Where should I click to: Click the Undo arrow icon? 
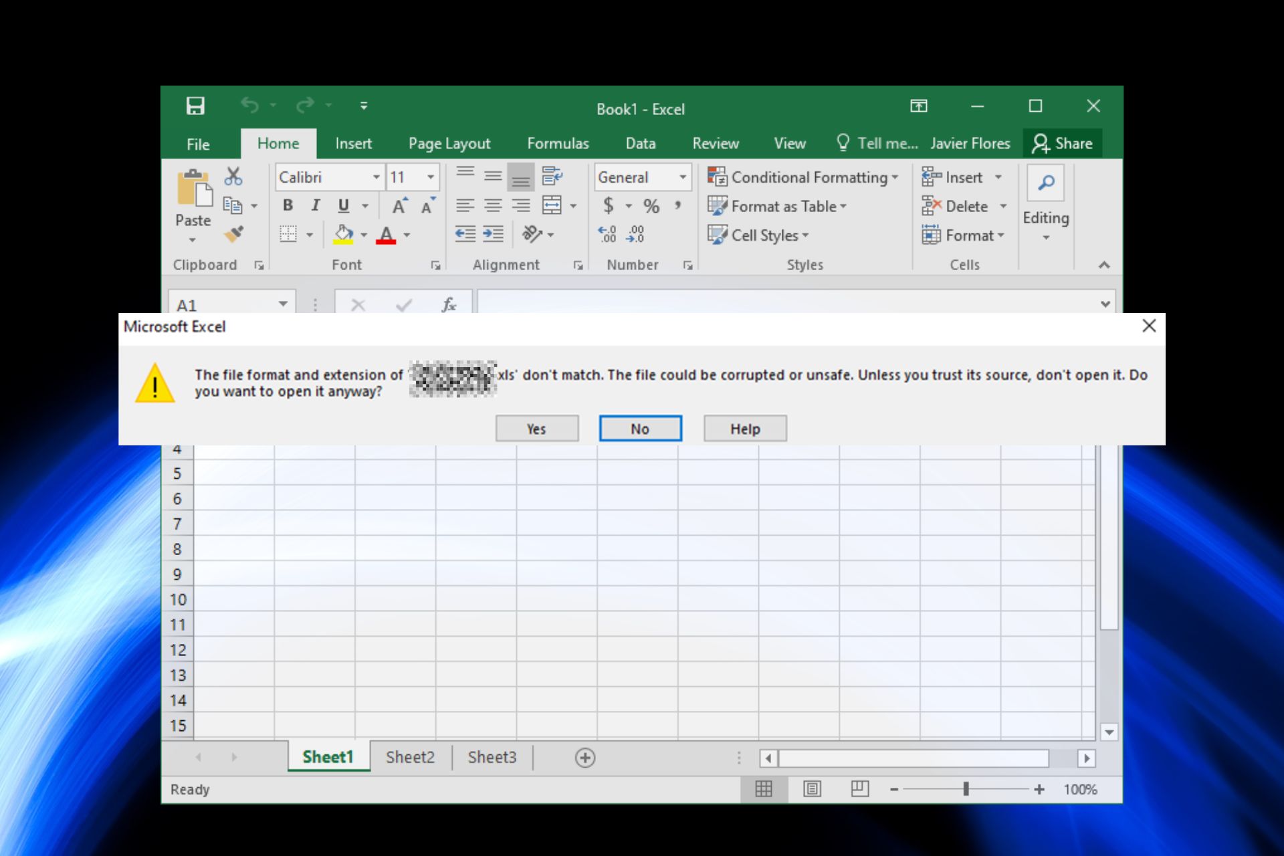point(249,106)
